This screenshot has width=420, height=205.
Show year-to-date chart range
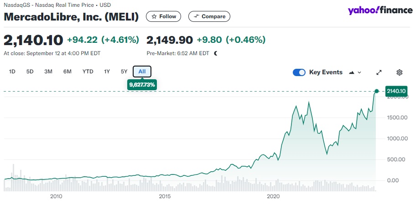88,72
